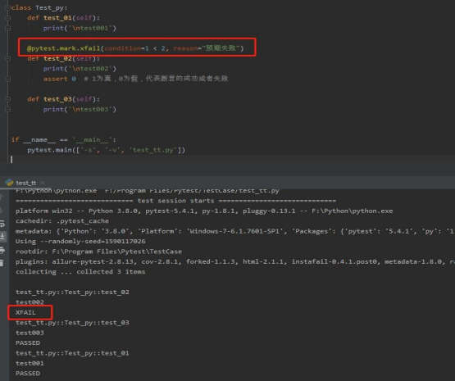Click the Python logo on test_tt tab
This screenshot has height=381, width=455.
(9, 183)
